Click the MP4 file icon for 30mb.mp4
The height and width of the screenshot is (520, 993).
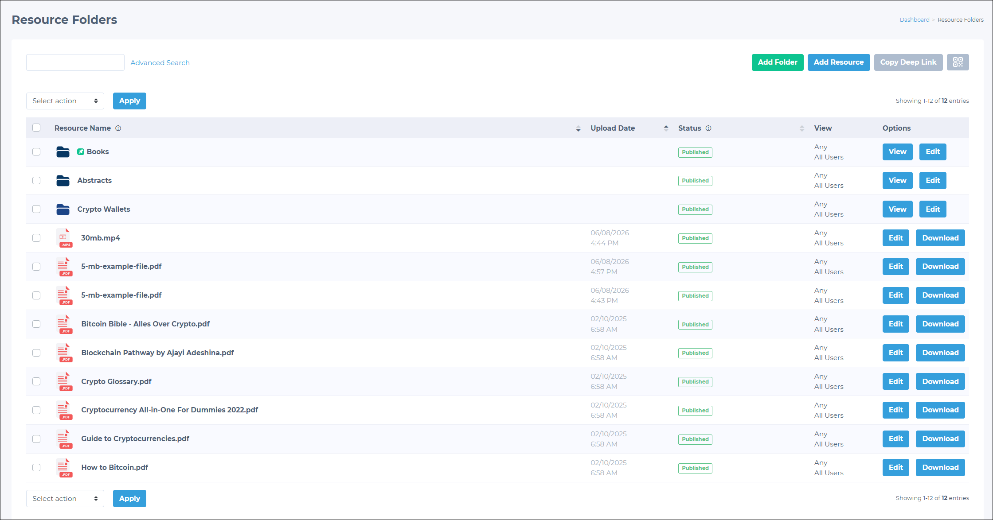pos(65,238)
